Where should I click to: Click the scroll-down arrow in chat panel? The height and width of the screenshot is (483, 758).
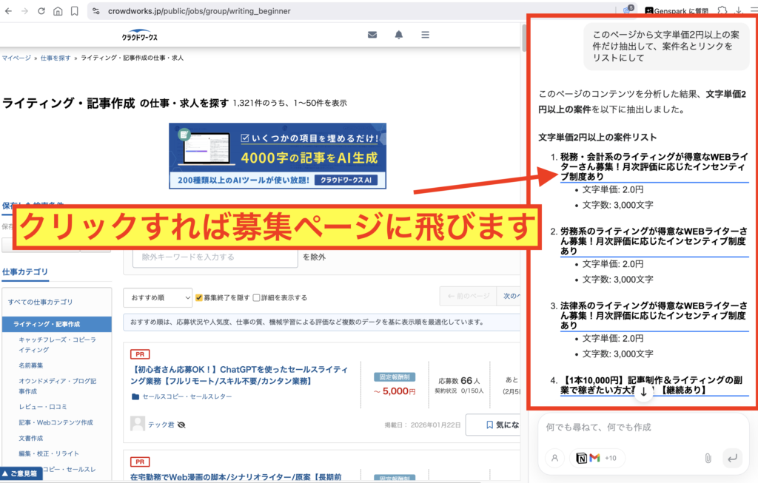[643, 393]
